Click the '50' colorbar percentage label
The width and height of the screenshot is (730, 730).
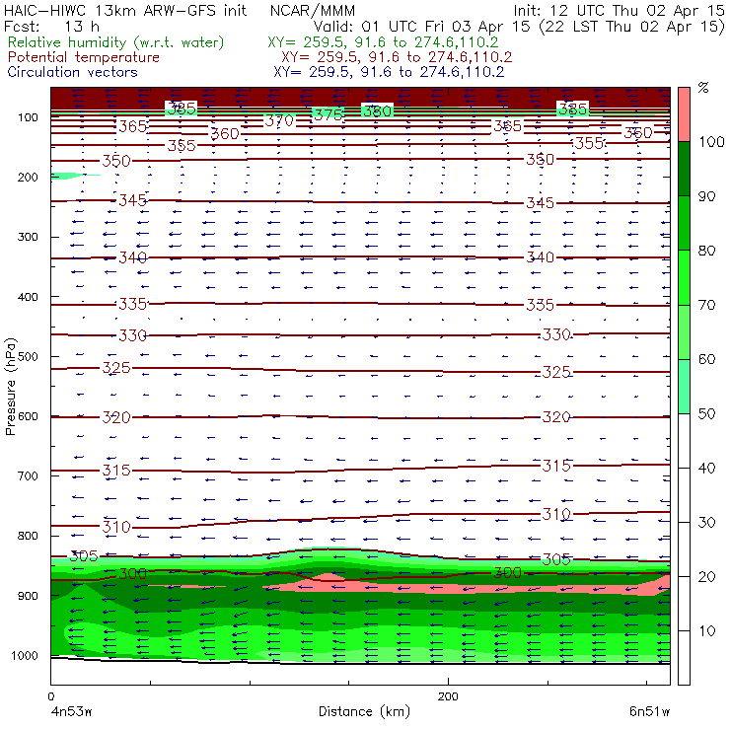[706, 414]
